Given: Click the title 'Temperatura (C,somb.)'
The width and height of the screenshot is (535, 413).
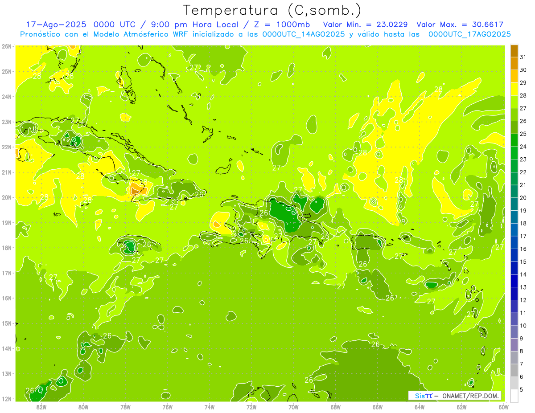Looking at the screenshot, I should (272, 11).
